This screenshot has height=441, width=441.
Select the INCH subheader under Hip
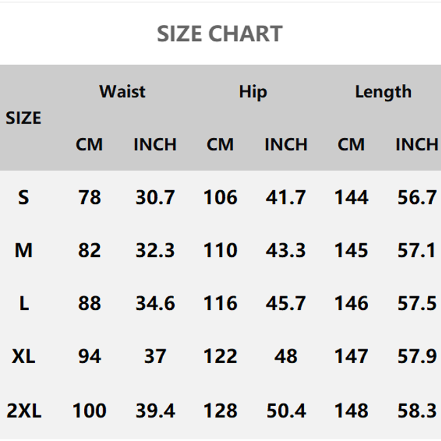[x=286, y=144]
